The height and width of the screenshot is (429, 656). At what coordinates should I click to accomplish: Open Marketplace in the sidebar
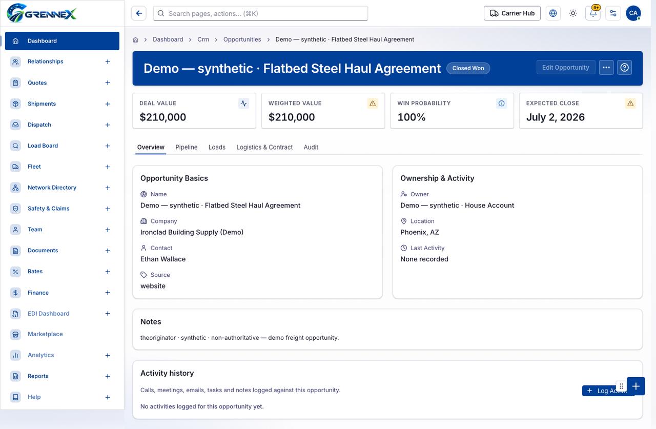pyautogui.click(x=62, y=334)
